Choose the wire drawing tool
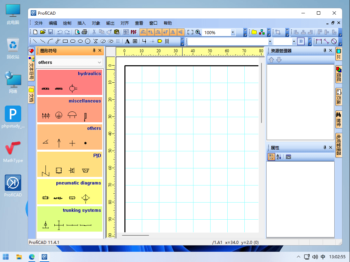The image size is (350, 262). (x=144, y=41)
